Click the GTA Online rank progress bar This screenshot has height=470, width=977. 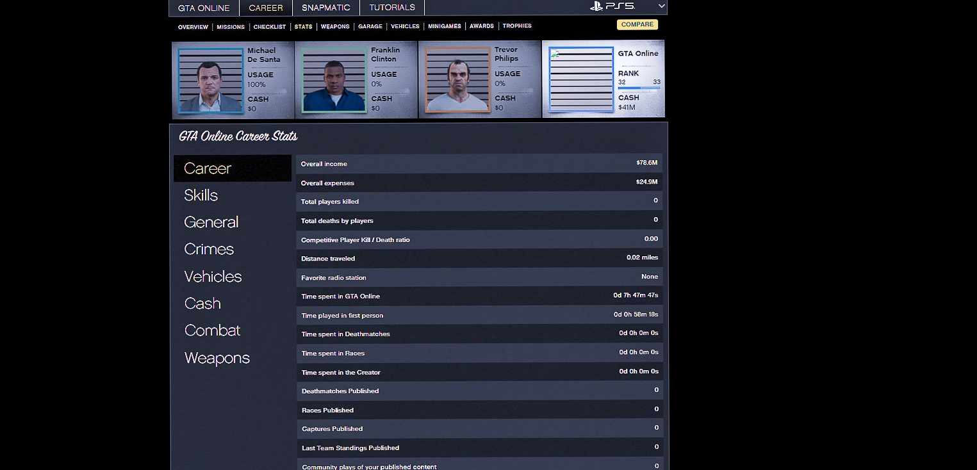[639, 88]
